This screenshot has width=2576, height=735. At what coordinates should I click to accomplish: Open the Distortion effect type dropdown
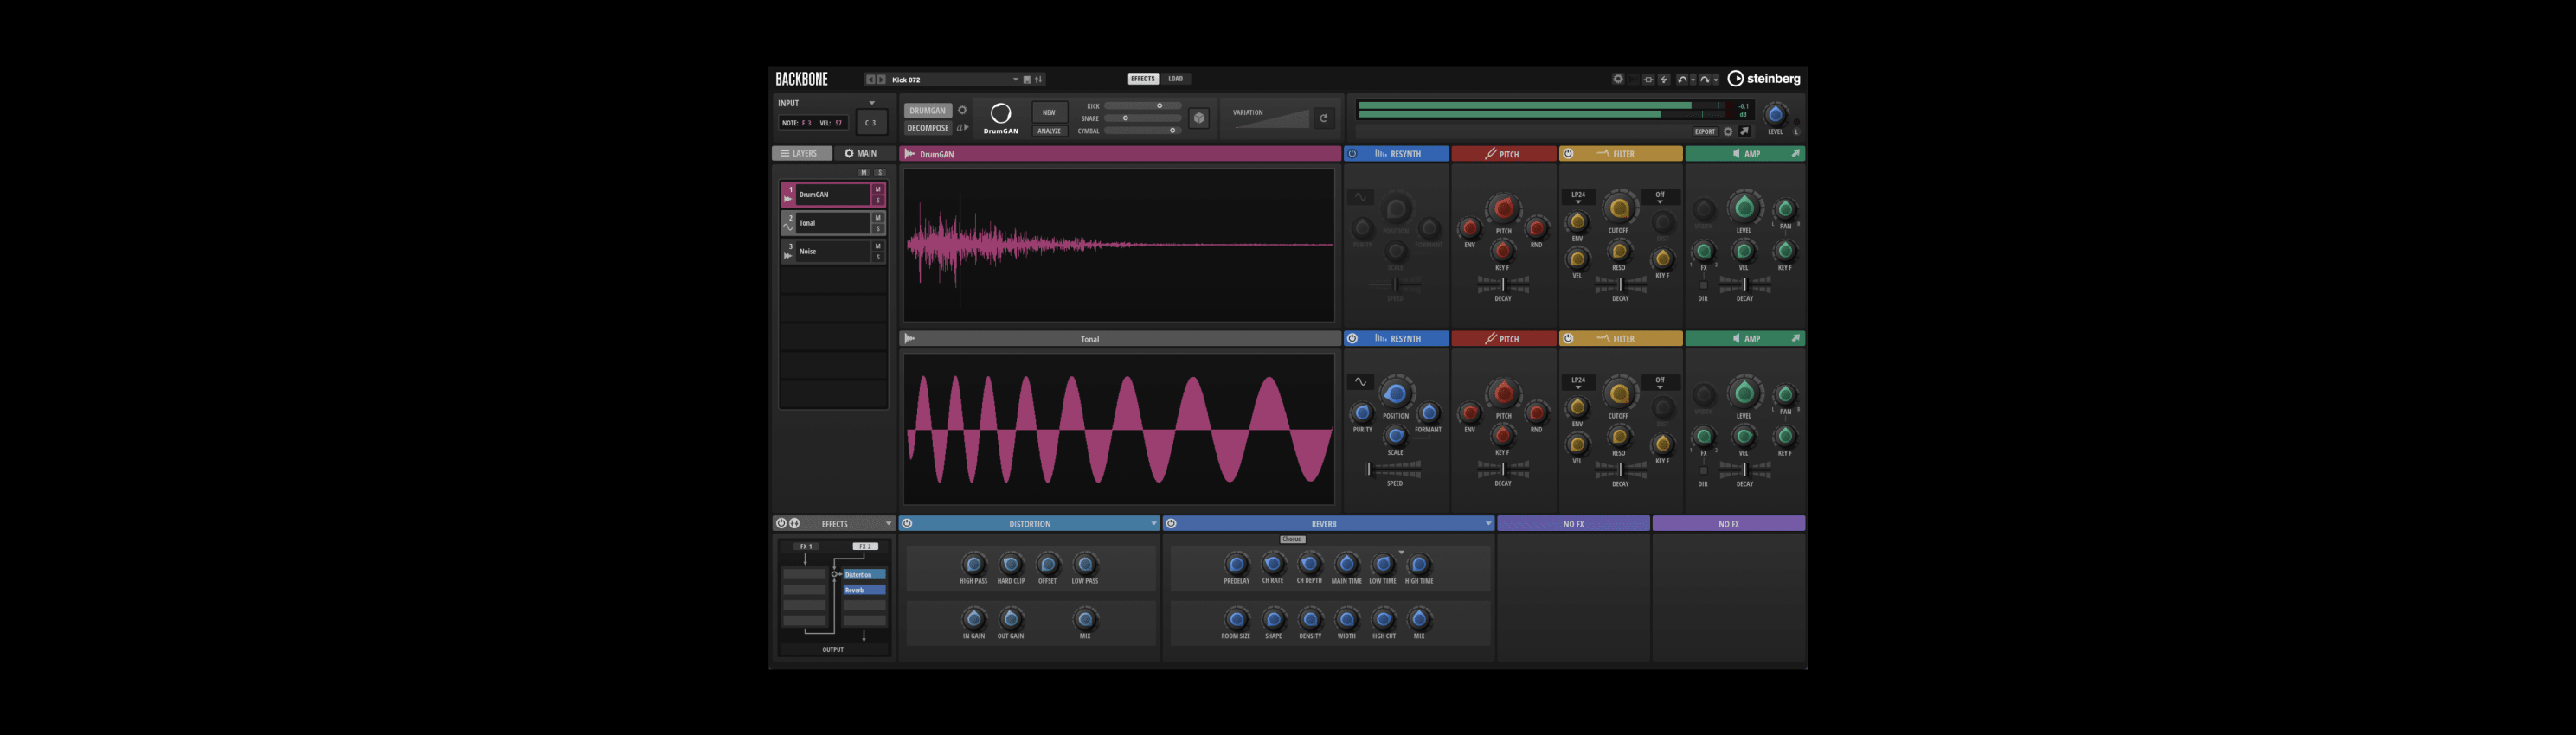point(1154,523)
